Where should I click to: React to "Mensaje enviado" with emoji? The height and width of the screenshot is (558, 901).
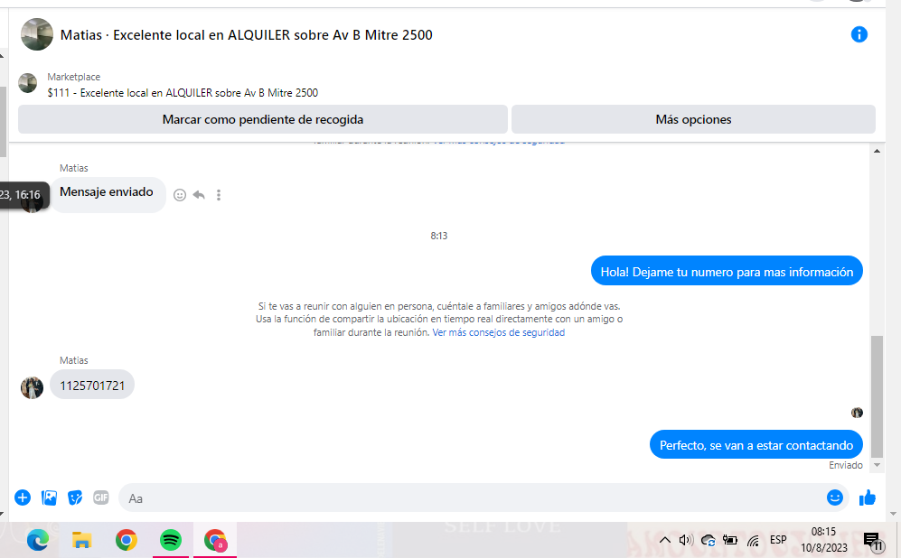(x=180, y=195)
